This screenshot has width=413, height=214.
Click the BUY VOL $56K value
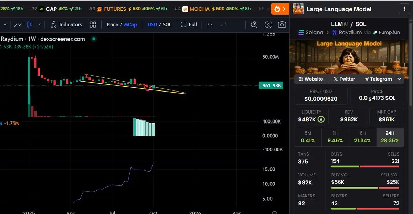(338, 182)
